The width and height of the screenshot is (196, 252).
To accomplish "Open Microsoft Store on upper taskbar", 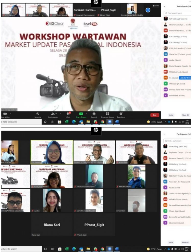I will (59, 122).
